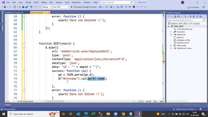This screenshot has width=208, height=117.
Task: Open Microsoft Edge from the taskbar
Action: coord(86,114)
